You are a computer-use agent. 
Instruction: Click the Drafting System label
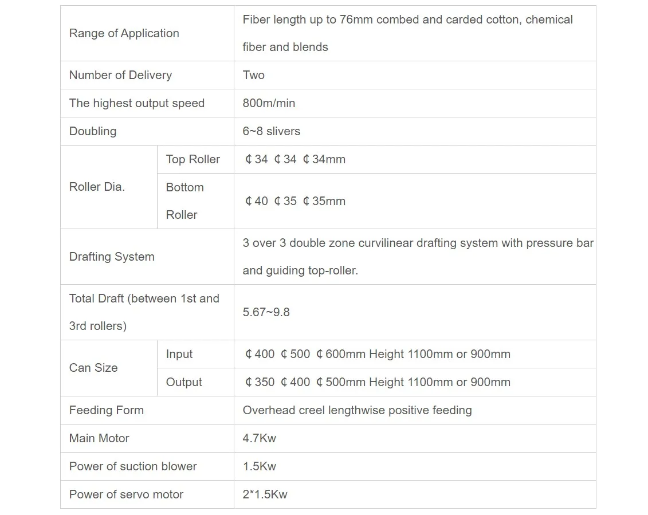[112, 257]
